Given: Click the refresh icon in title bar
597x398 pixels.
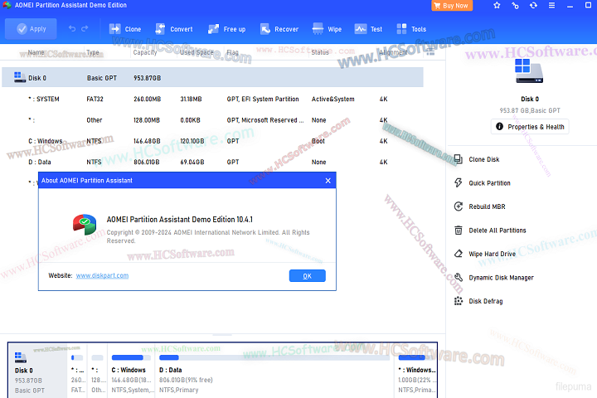Looking at the screenshot, I should (x=533, y=5).
